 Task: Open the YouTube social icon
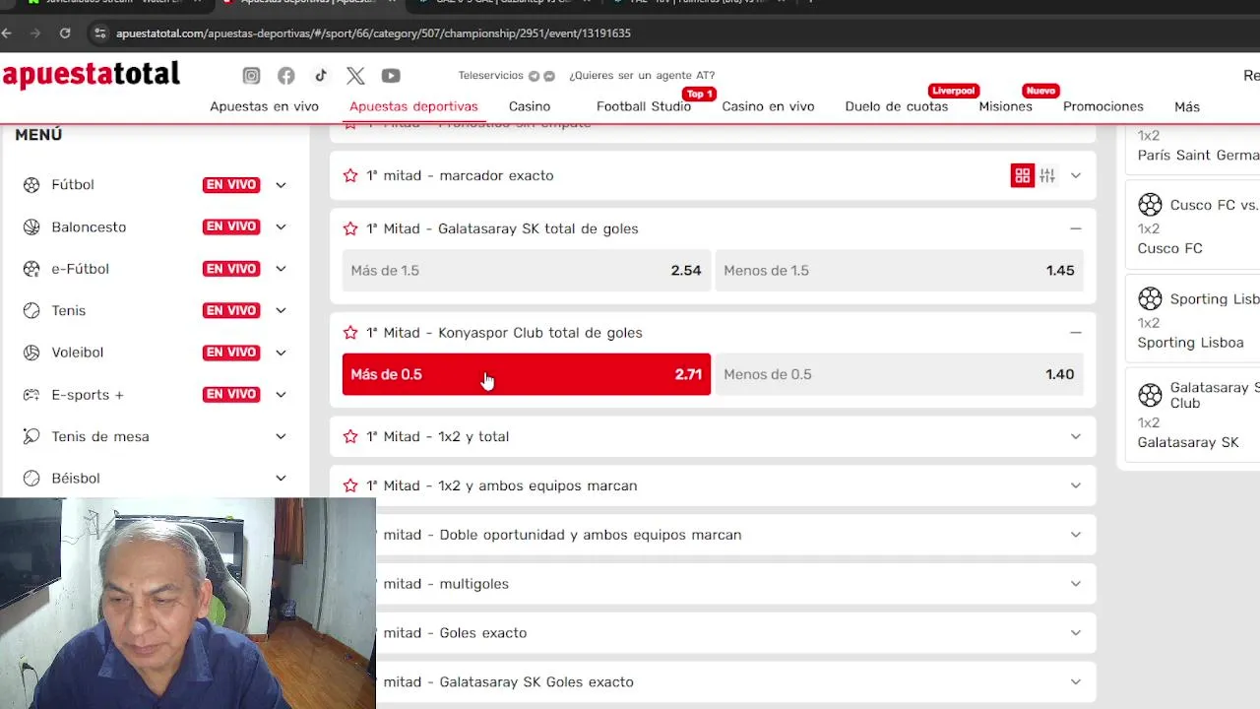click(x=391, y=76)
